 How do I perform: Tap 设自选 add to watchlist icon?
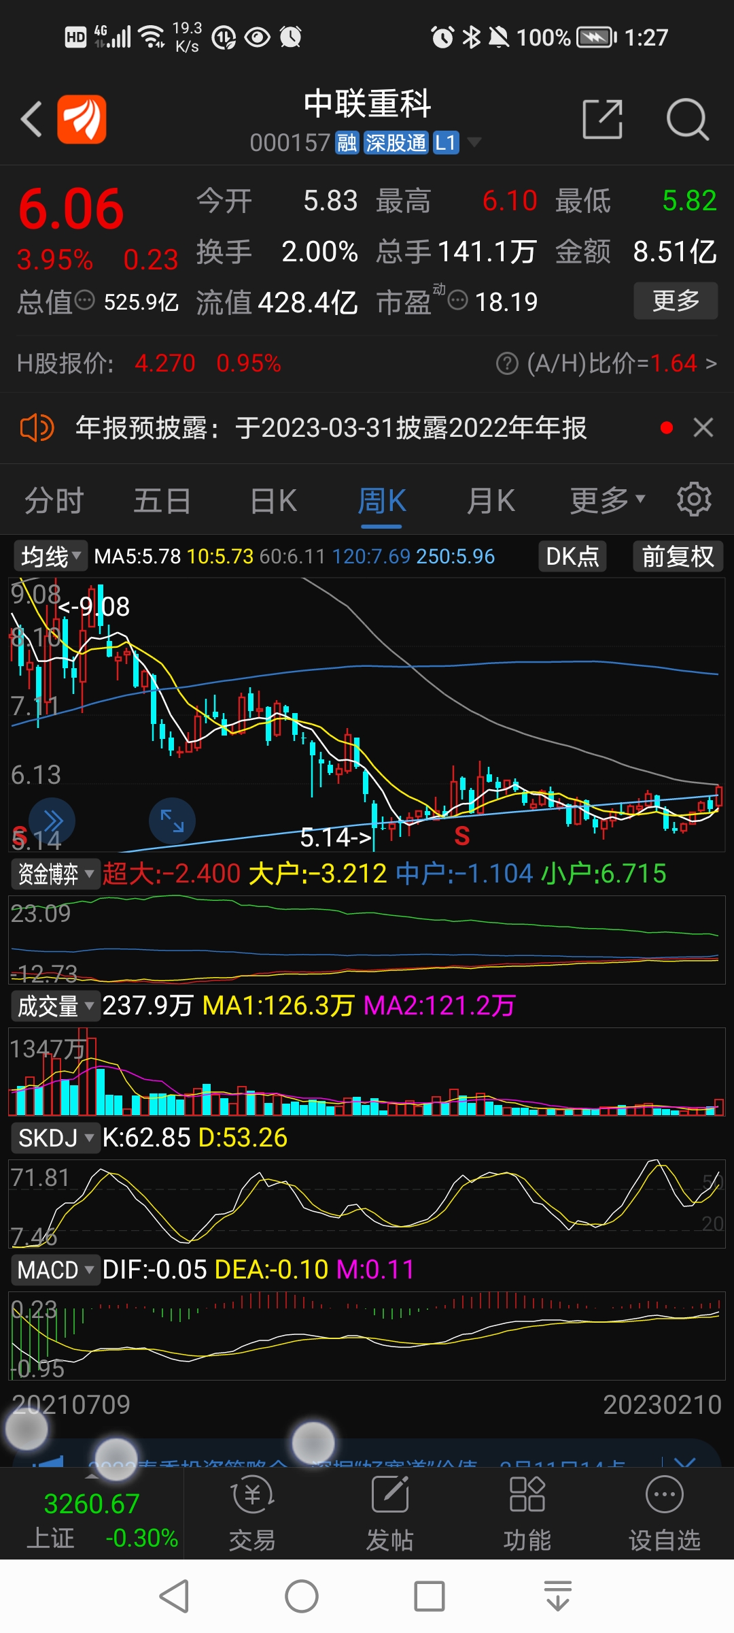click(664, 1515)
